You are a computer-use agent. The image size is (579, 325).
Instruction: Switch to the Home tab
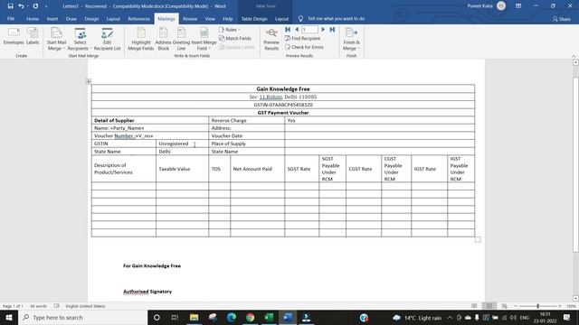pyautogui.click(x=33, y=18)
